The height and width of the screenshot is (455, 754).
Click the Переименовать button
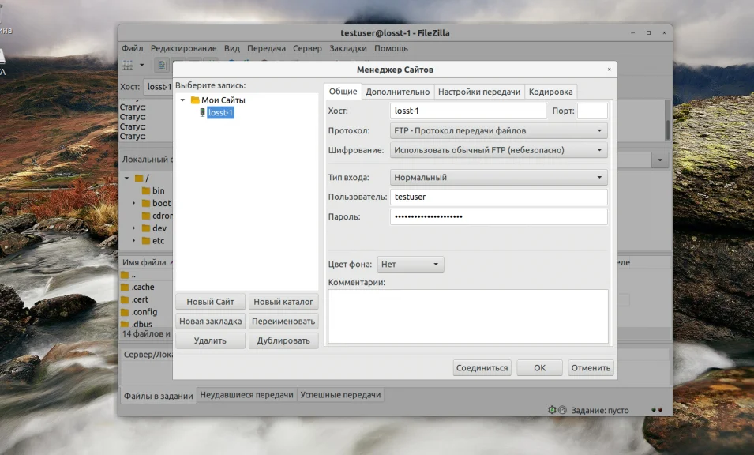pos(283,321)
